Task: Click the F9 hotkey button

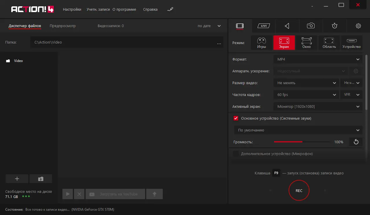Action: click(276, 173)
